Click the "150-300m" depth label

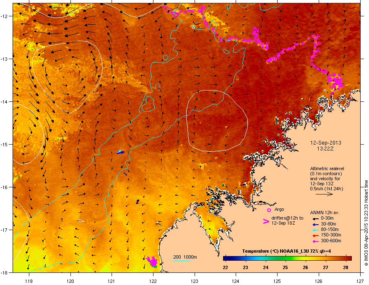point(331,235)
